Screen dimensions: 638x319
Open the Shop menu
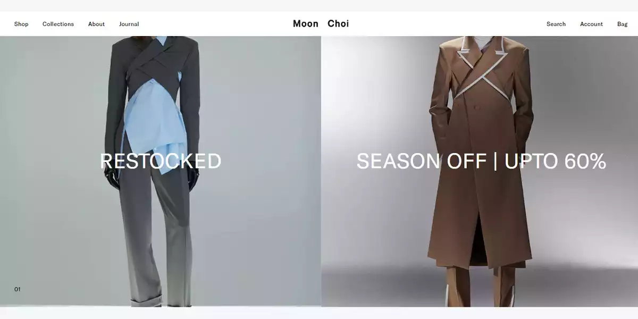pos(21,24)
